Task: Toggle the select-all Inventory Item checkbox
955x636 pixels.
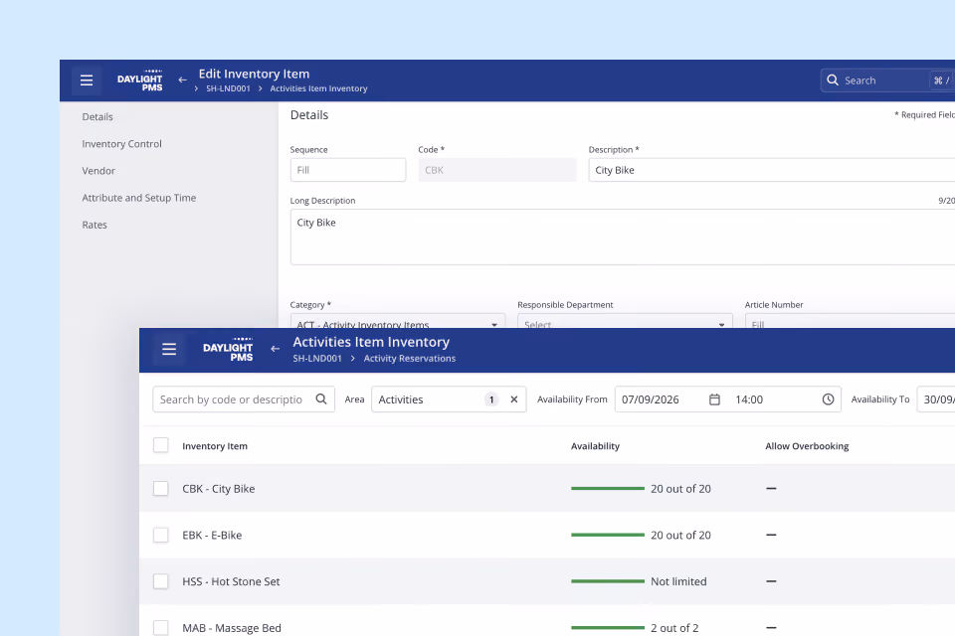Action: 161,445
